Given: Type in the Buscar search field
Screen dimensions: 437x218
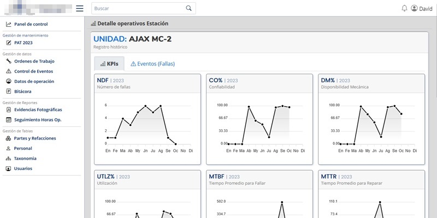Looking at the screenshot, I should [138, 8].
